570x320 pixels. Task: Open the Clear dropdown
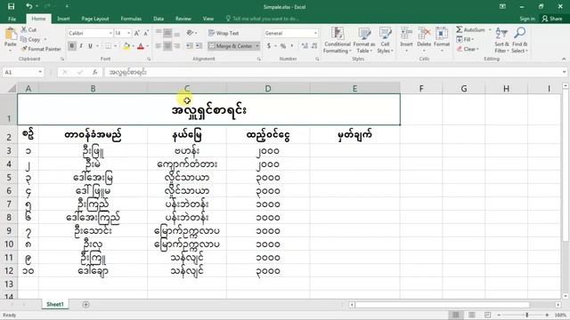coord(468,49)
